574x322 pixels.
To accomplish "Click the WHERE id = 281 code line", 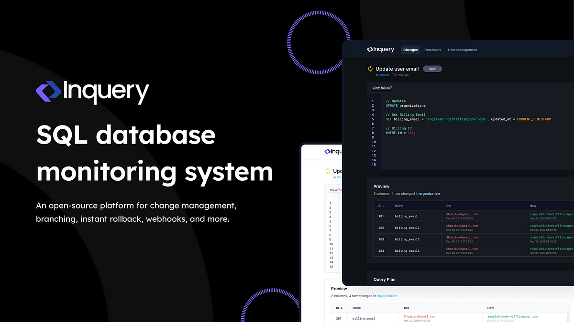I will [401, 133].
